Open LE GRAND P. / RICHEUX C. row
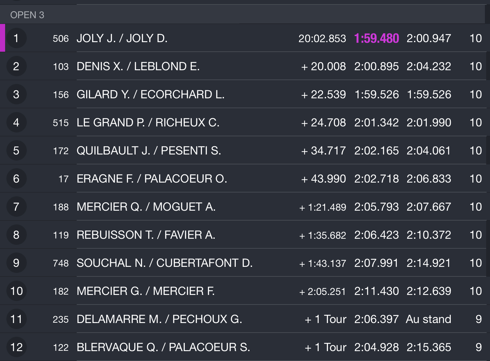The width and height of the screenshot is (490, 361). click(245, 123)
